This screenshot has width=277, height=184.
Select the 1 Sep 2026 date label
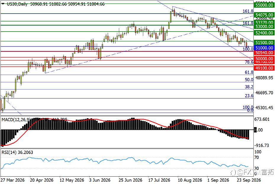coord(218,180)
